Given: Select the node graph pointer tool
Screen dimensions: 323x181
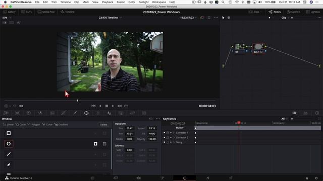Looking at the screenshot, I should point(223,18).
